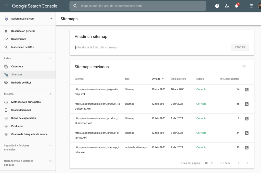Open product_tag-sitemap.xml sitemap link
261x173 pixels.
tap(97, 106)
